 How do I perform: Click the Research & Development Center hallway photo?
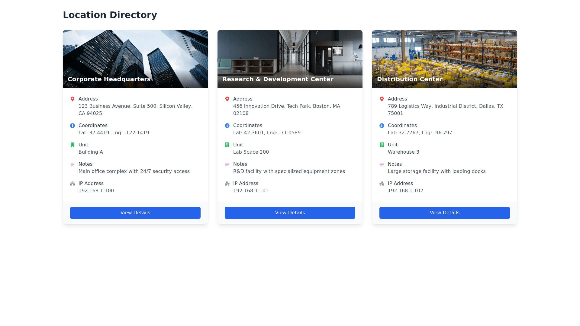pos(290,54)
